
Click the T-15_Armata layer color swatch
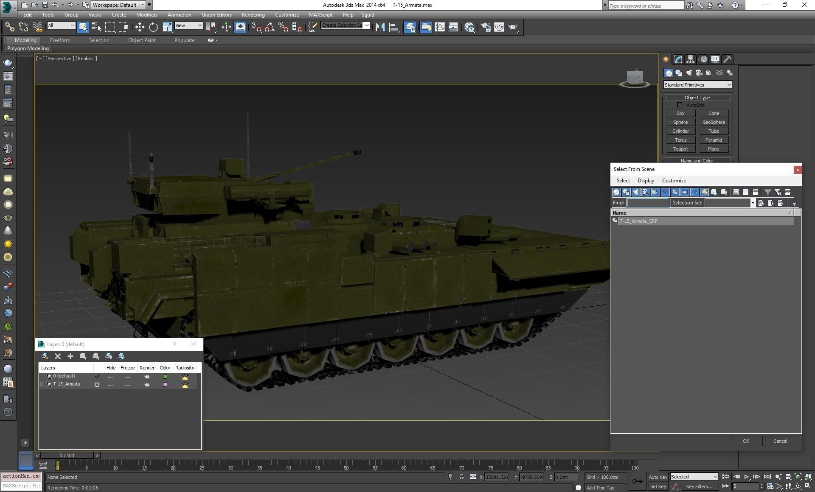coord(165,385)
